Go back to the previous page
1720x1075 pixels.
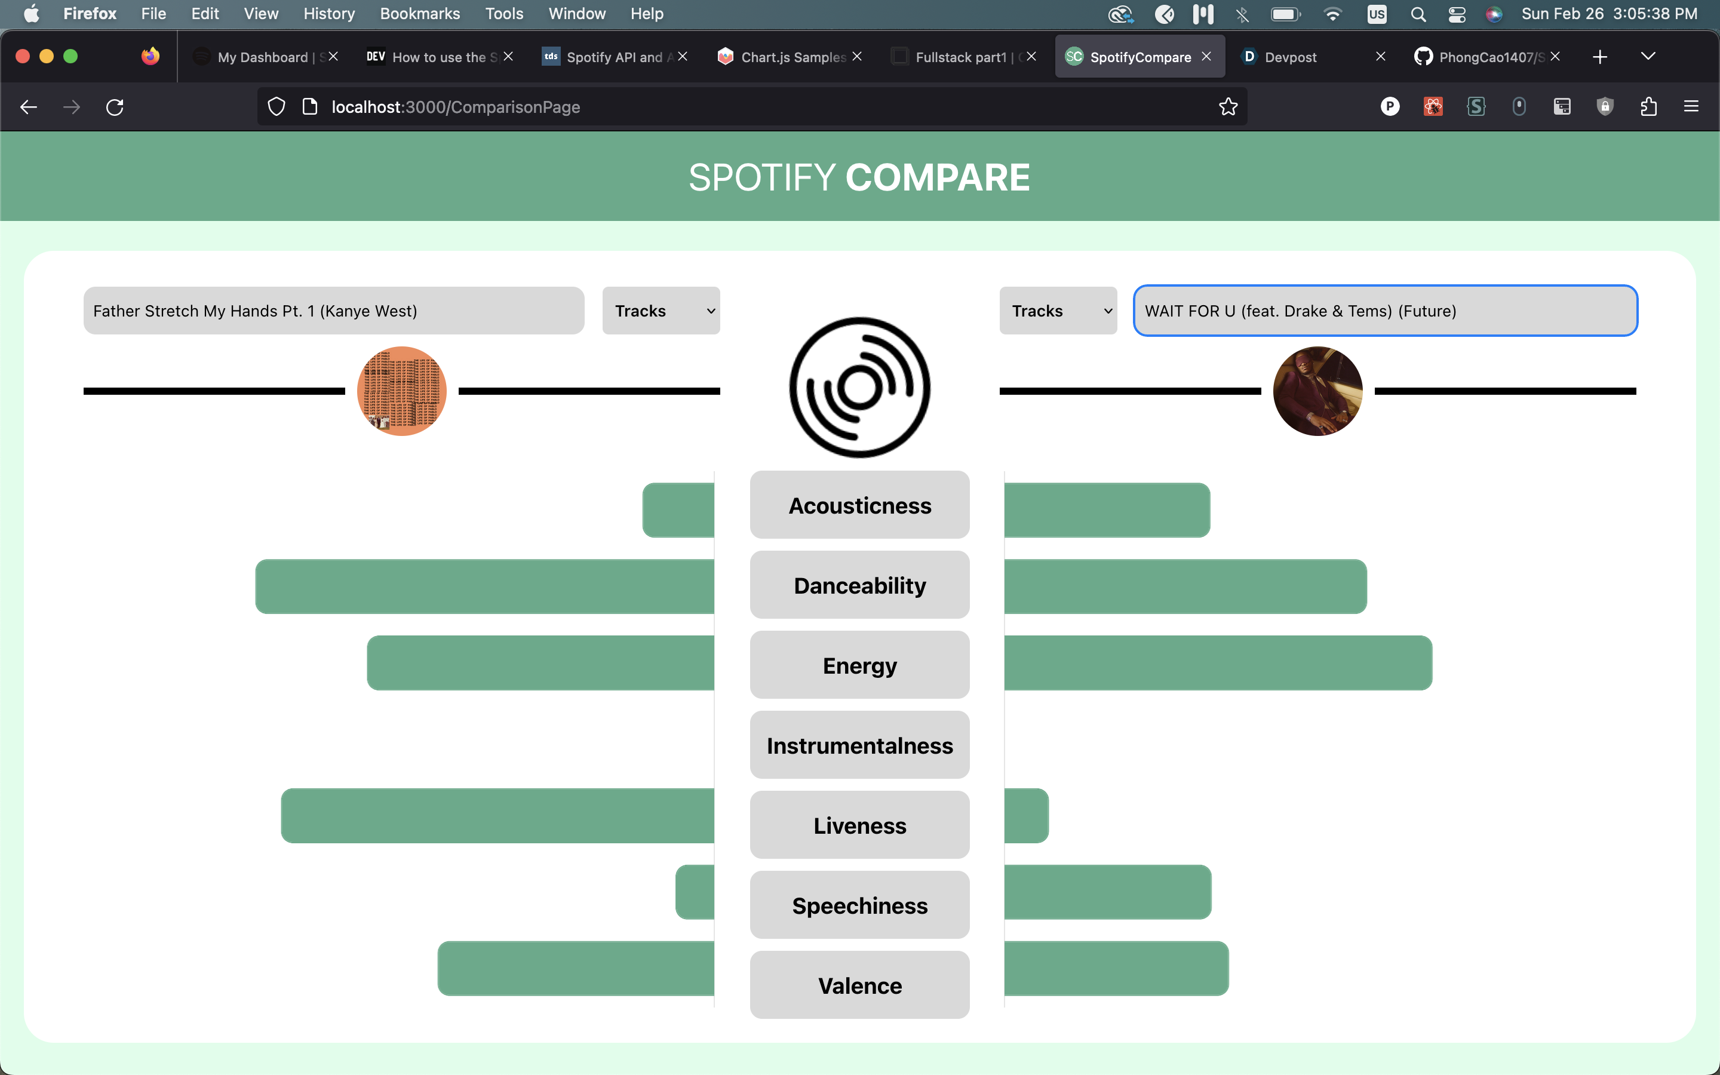point(29,107)
